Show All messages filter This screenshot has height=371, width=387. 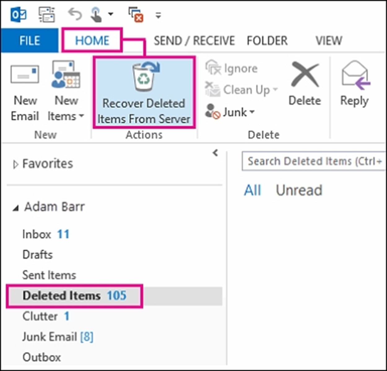pos(253,190)
